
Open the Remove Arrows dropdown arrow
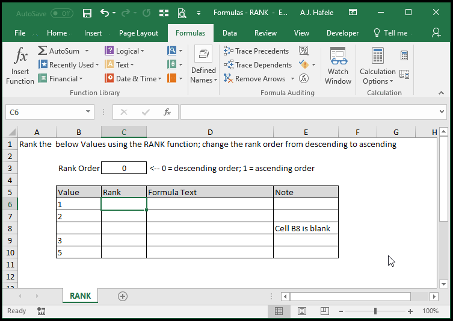[292, 79]
